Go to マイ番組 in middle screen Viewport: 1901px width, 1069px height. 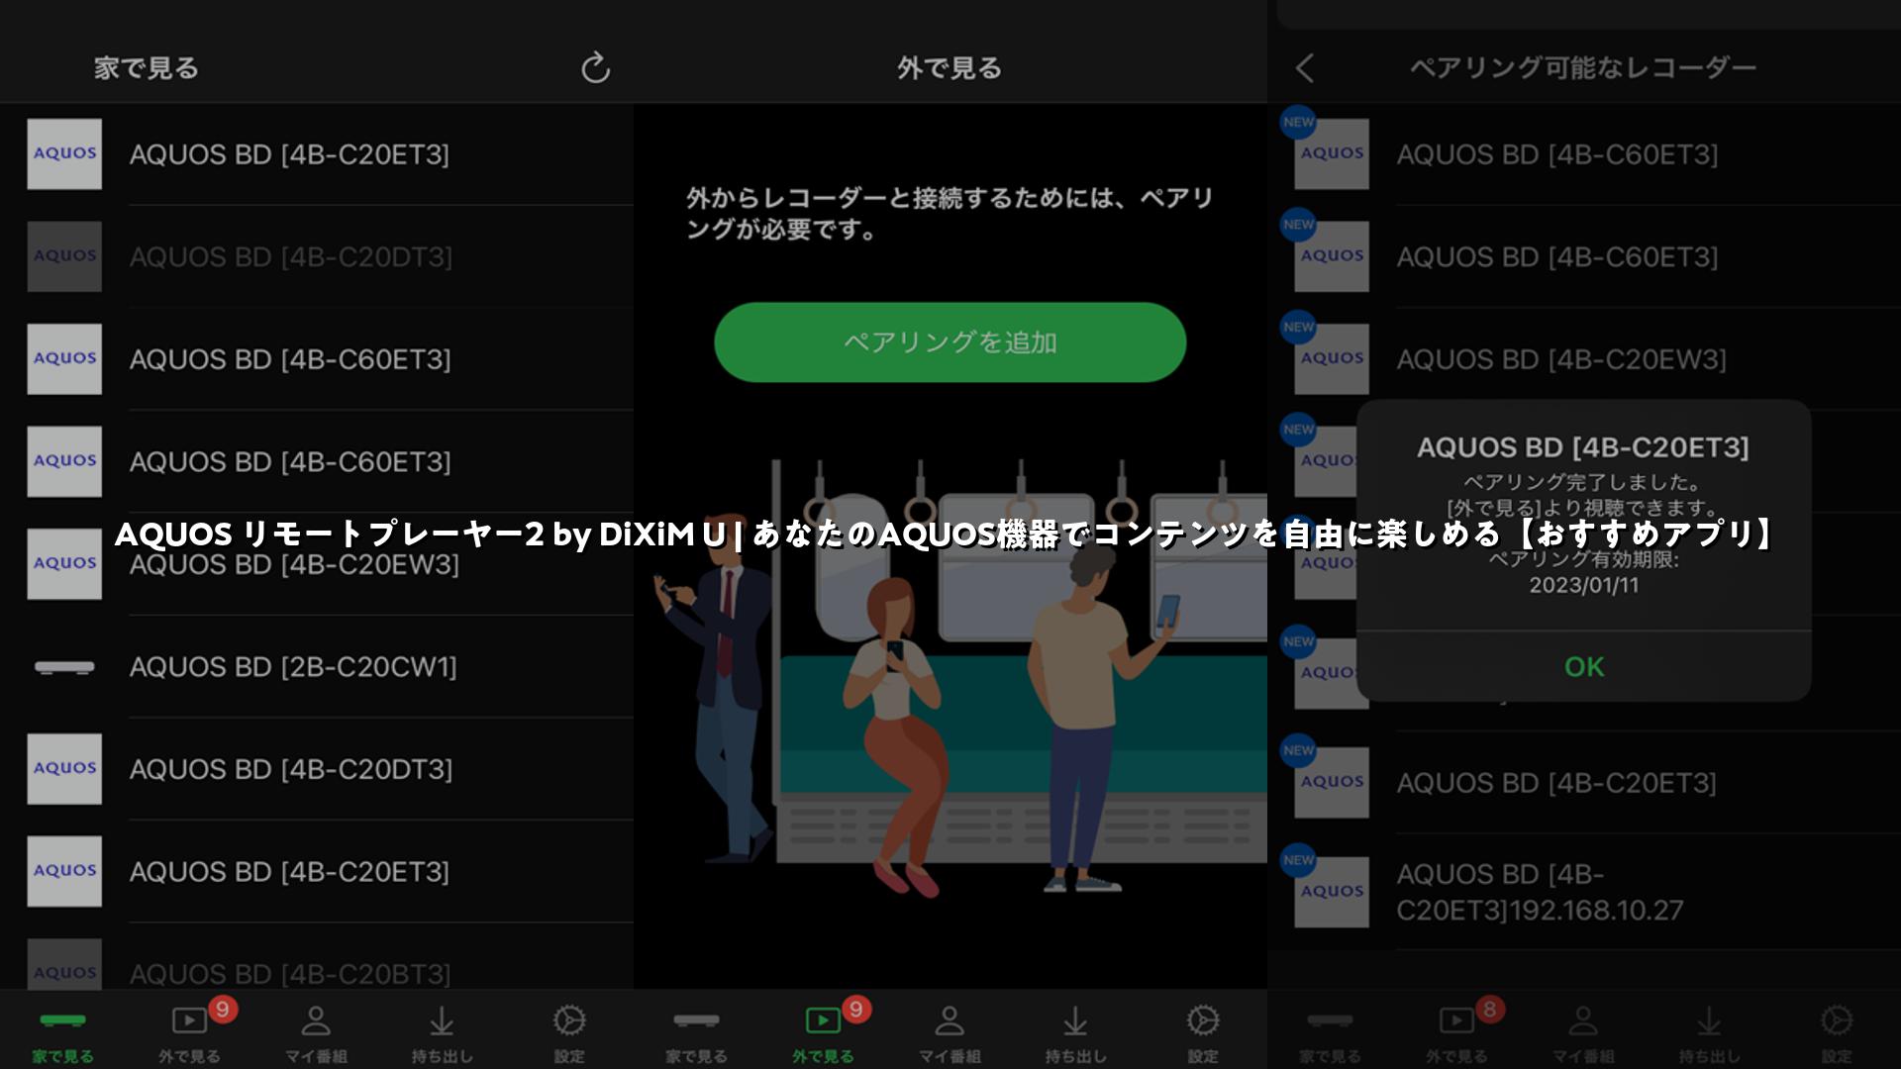pos(950,1034)
